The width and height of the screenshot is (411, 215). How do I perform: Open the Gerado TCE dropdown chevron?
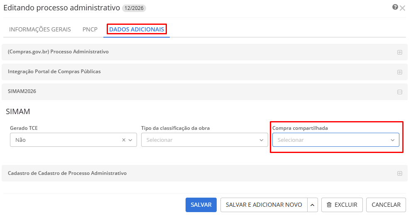[130, 140]
